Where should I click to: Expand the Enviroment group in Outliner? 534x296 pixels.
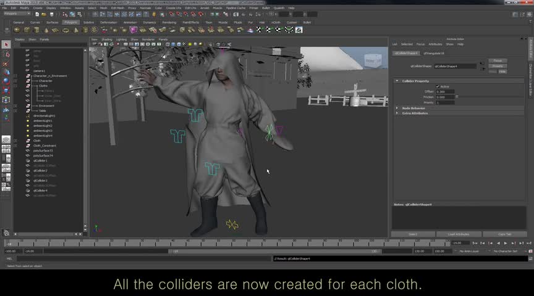point(15,106)
